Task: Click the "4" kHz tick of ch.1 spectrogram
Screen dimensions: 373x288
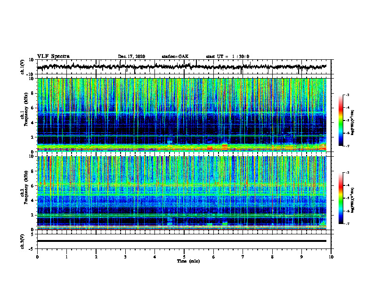Action: point(32,123)
